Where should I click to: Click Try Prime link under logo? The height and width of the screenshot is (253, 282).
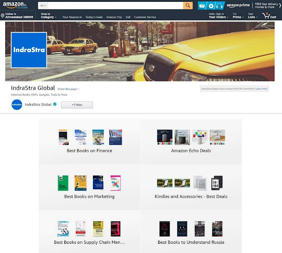[x=22, y=7]
